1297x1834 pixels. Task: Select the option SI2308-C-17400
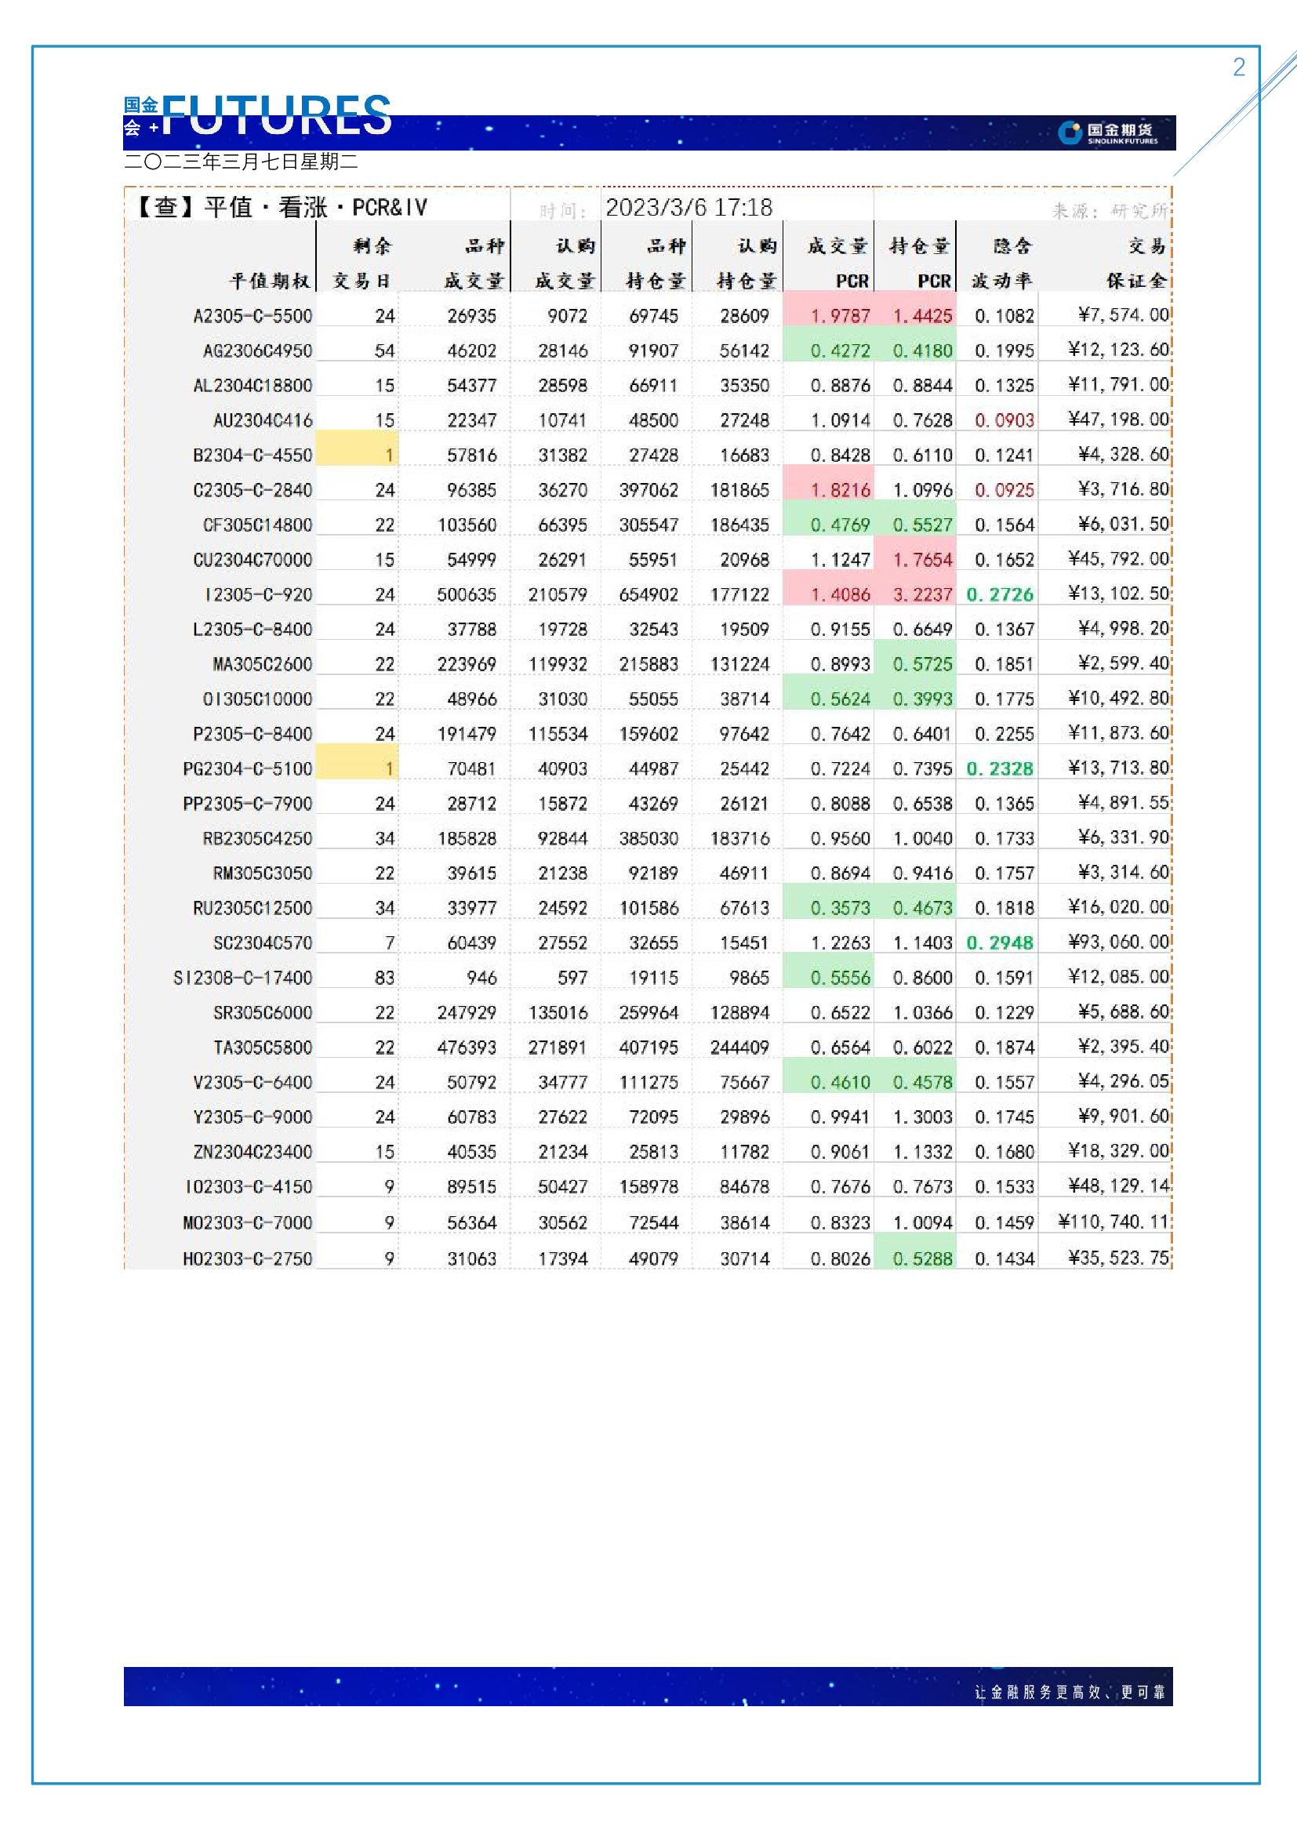coord(243,978)
